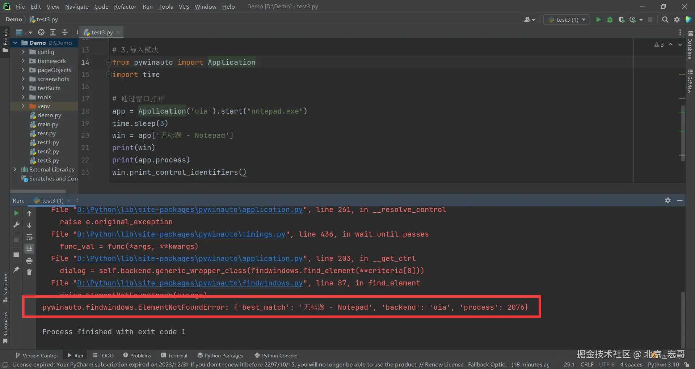695x369 pixels.
Task: Click the Project panel horizontal scrollbar
Action: [x=38, y=191]
